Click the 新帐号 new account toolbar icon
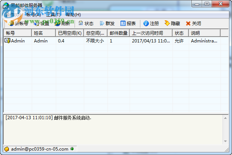232x155 pixels. [x=11, y=23]
